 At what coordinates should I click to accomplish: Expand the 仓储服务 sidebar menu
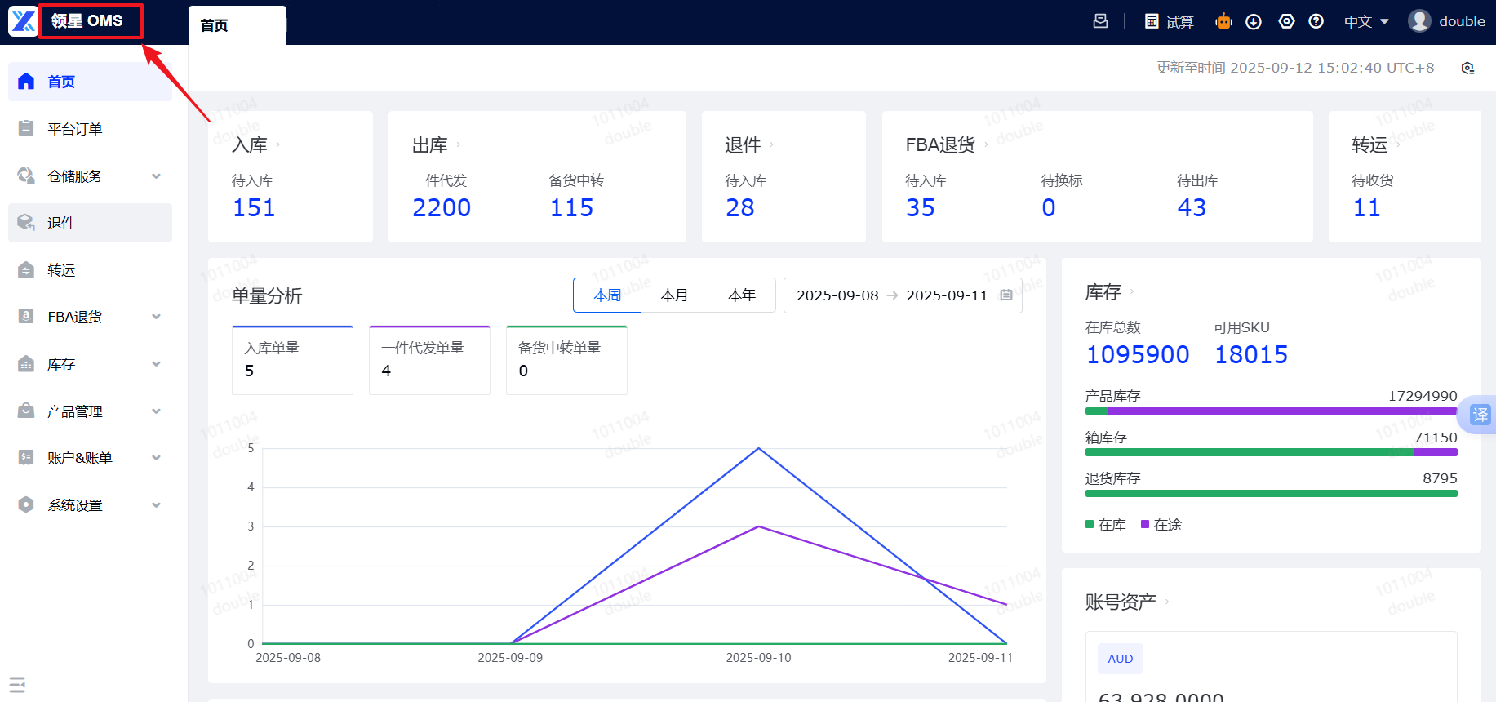pos(90,176)
